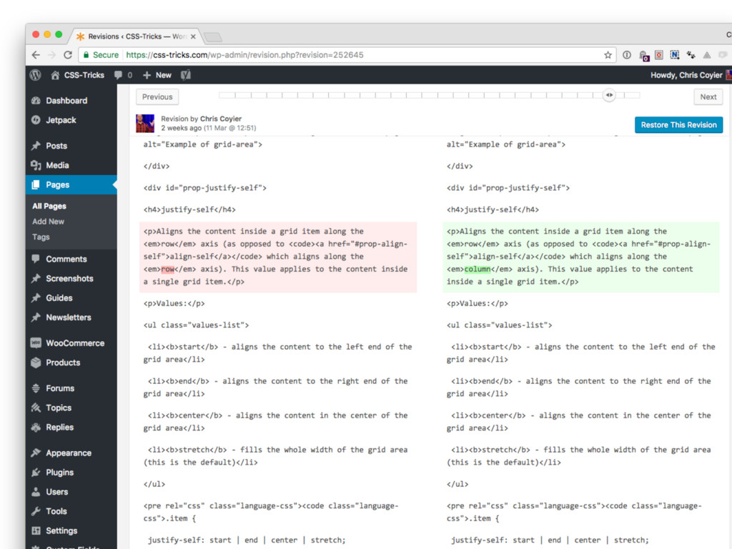This screenshot has width=732, height=549.
Task: Click the browser forward arrow
Action: coord(51,55)
